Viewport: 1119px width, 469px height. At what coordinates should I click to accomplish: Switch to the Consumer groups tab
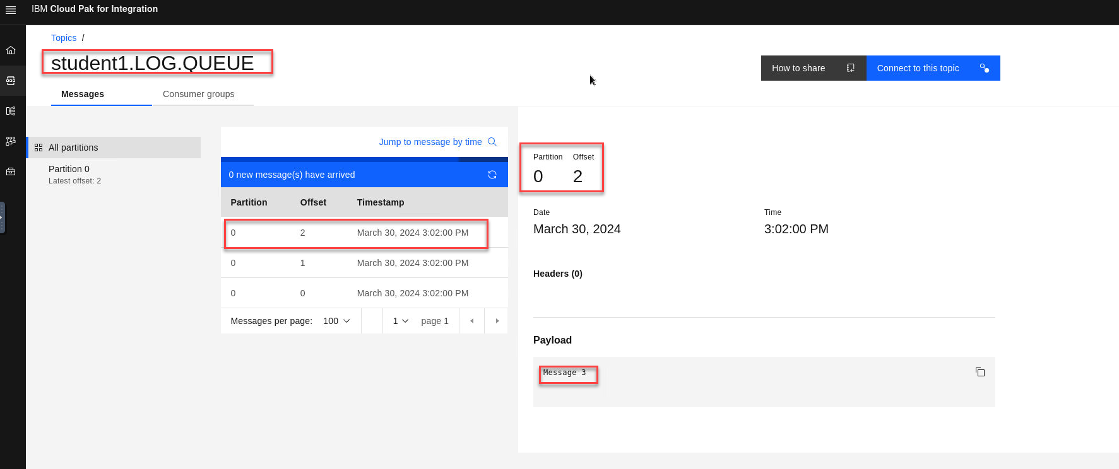click(198, 94)
